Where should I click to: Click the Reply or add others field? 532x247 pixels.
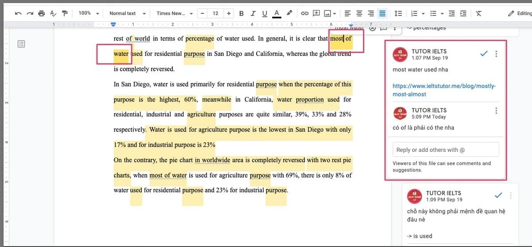[x=446, y=150]
